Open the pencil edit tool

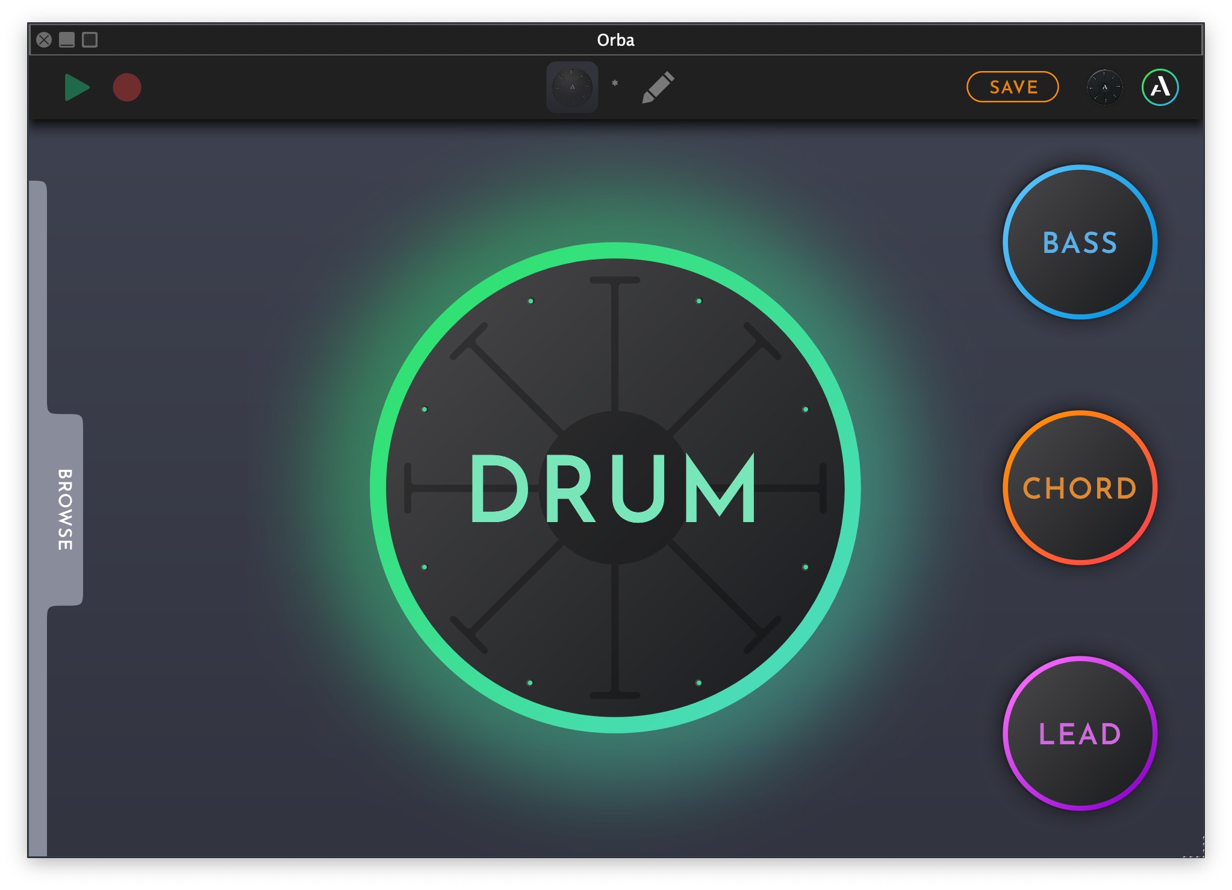point(658,88)
